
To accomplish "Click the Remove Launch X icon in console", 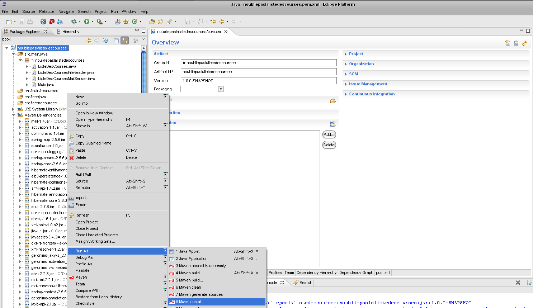I will coord(518,283).
